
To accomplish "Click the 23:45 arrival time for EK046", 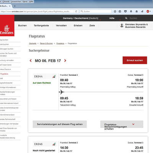I will click(x=139, y=148).
